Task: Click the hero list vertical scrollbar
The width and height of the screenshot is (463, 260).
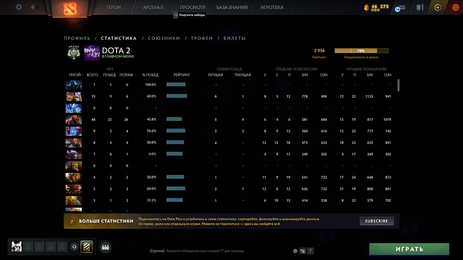Action: pyautogui.click(x=399, y=85)
